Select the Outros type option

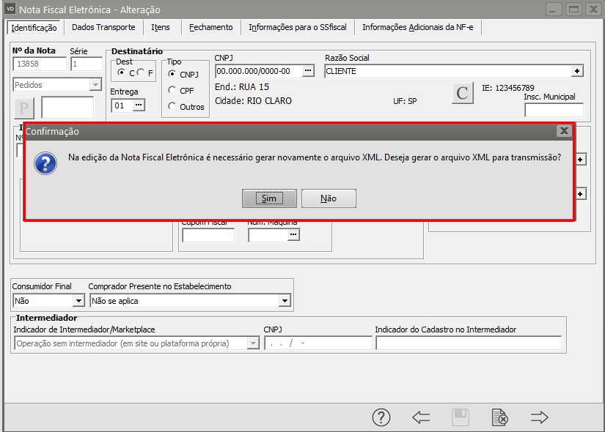[x=172, y=106]
